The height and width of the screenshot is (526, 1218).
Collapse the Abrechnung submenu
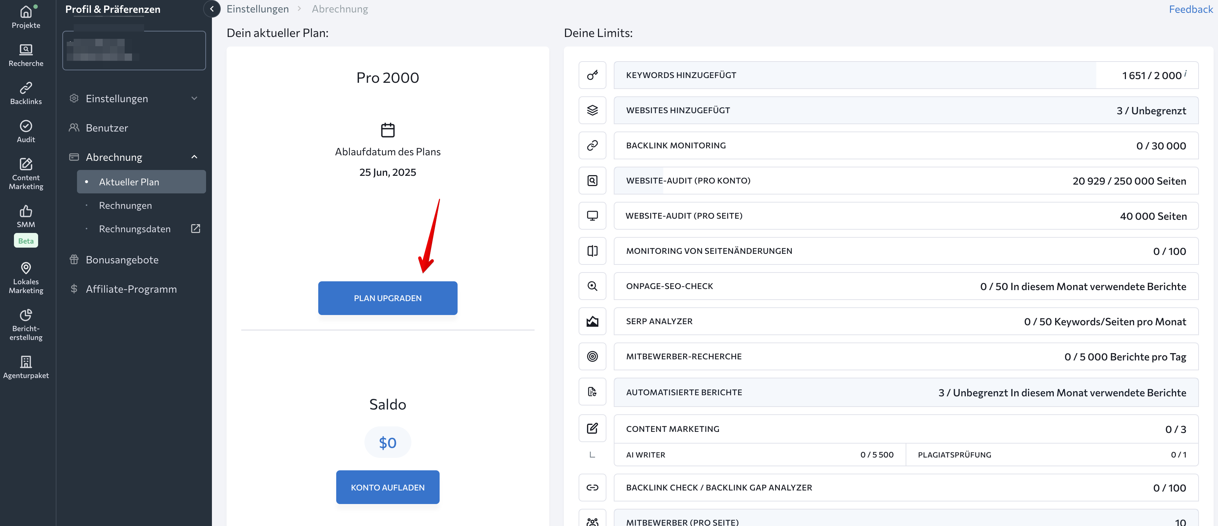[x=194, y=157]
